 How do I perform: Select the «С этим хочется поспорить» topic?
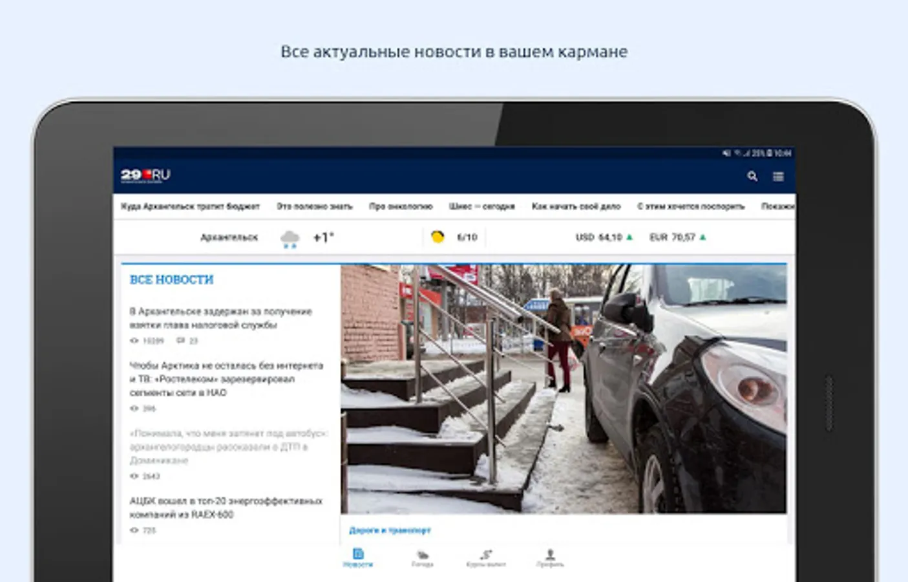[x=691, y=206]
